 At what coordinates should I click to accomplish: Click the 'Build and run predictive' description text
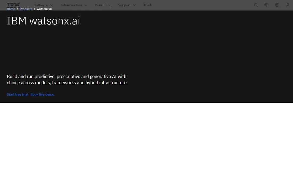[x=67, y=80]
